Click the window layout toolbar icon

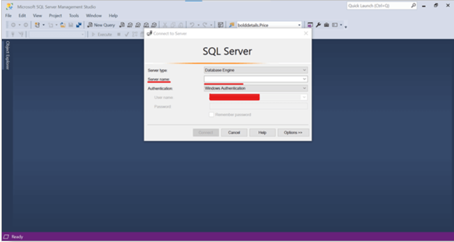click(334, 25)
